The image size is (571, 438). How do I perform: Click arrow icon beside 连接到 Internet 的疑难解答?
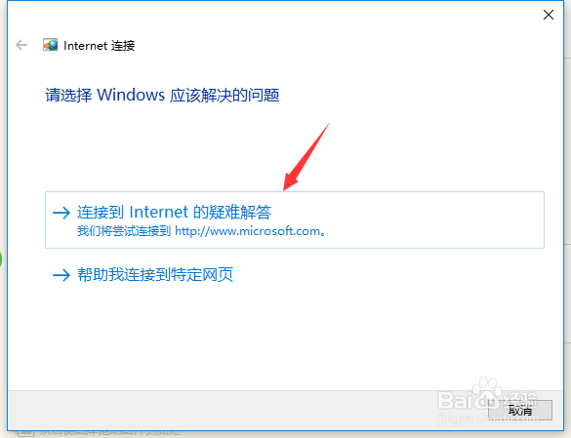61,213
